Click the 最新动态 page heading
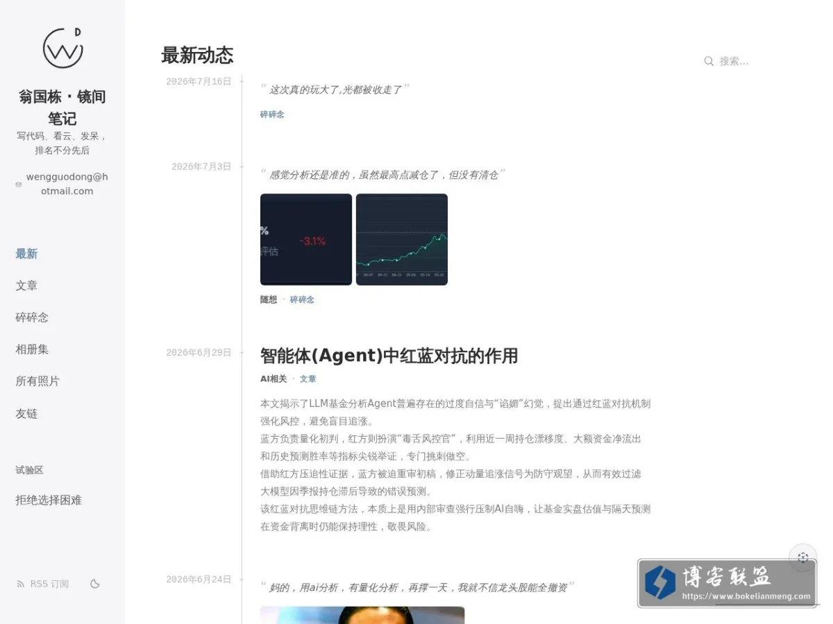 (197, 55)
